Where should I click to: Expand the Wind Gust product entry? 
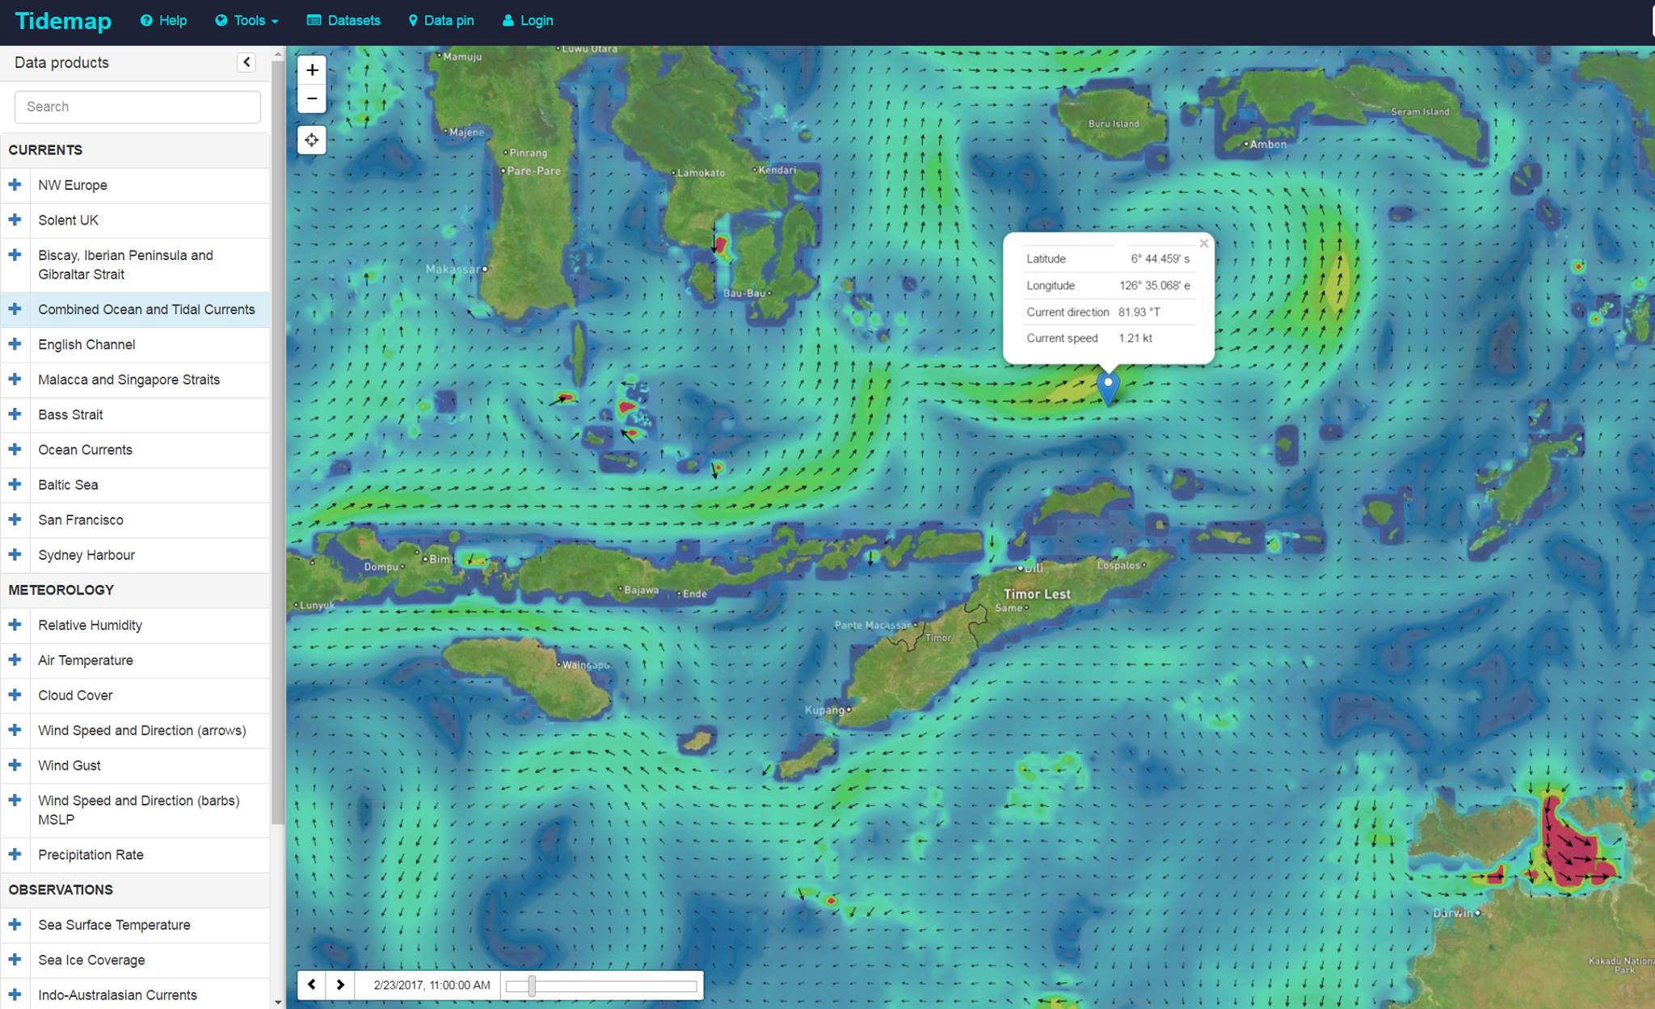(15, 765)
